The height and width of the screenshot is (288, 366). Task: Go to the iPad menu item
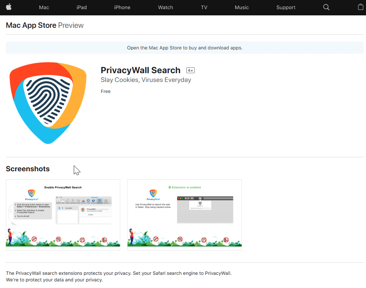point(81,7)
